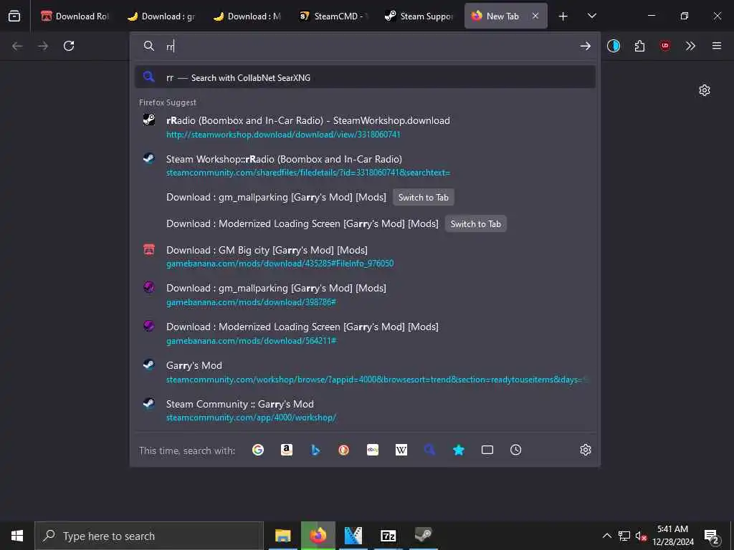The height and width of the screenshot is (550, 734).
Task: Close the New Tab tab
Action: [535, 16]
